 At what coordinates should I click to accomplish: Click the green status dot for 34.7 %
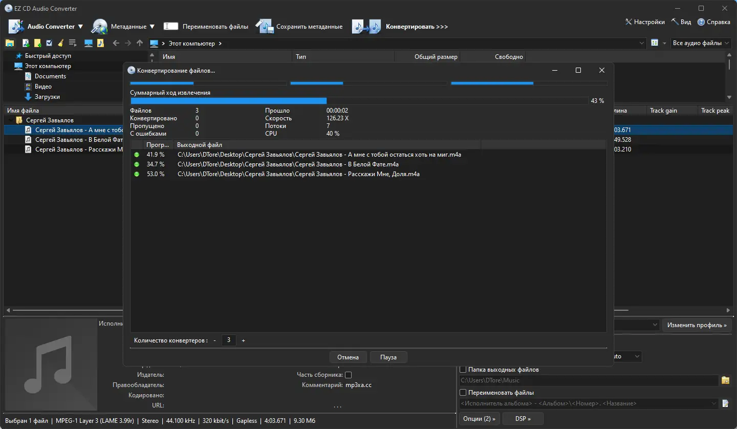[x=137, y=164]
